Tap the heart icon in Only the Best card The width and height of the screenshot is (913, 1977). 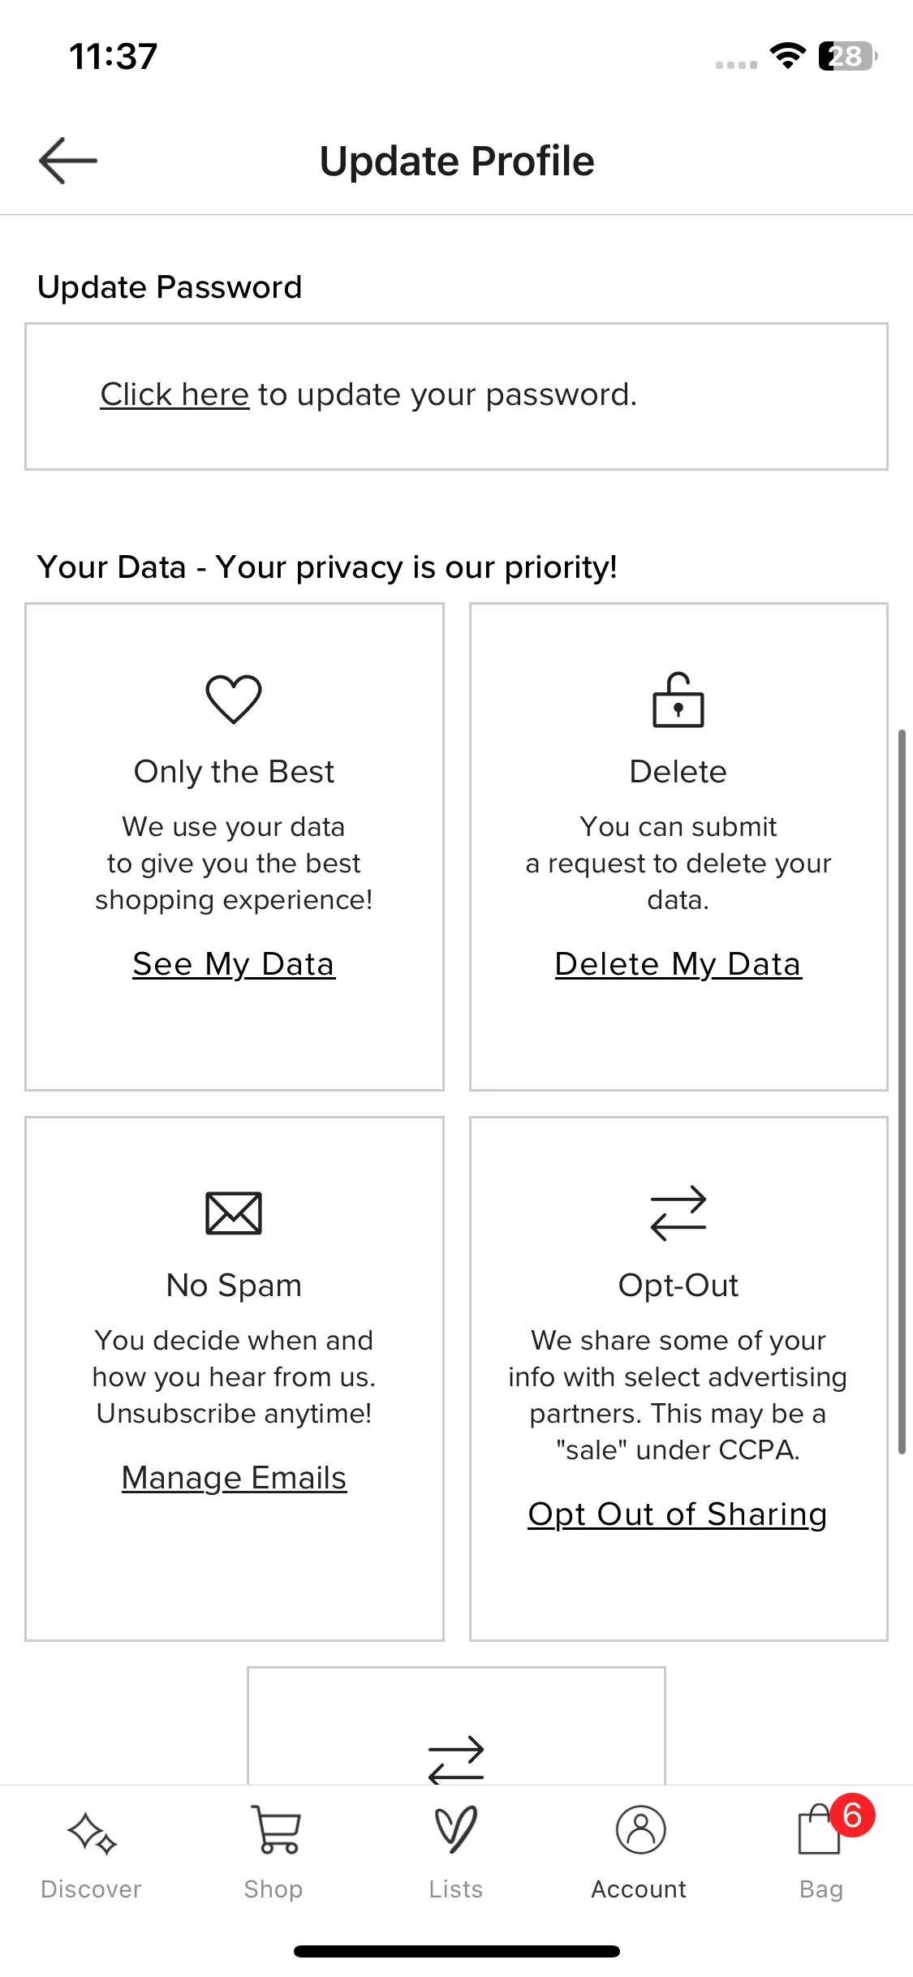tap(234, 699)
